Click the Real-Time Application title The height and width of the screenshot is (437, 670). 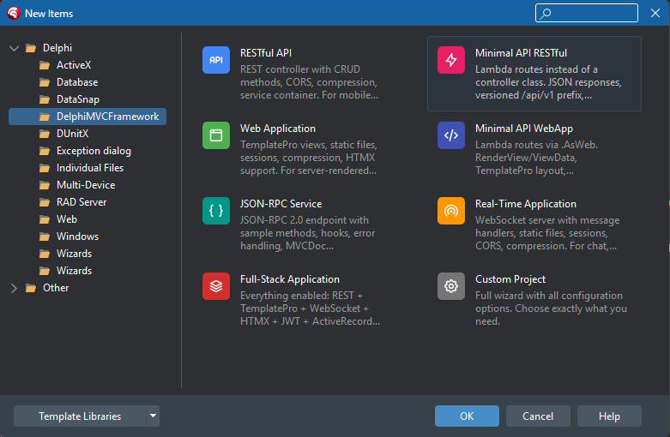(x=526, y=204)
